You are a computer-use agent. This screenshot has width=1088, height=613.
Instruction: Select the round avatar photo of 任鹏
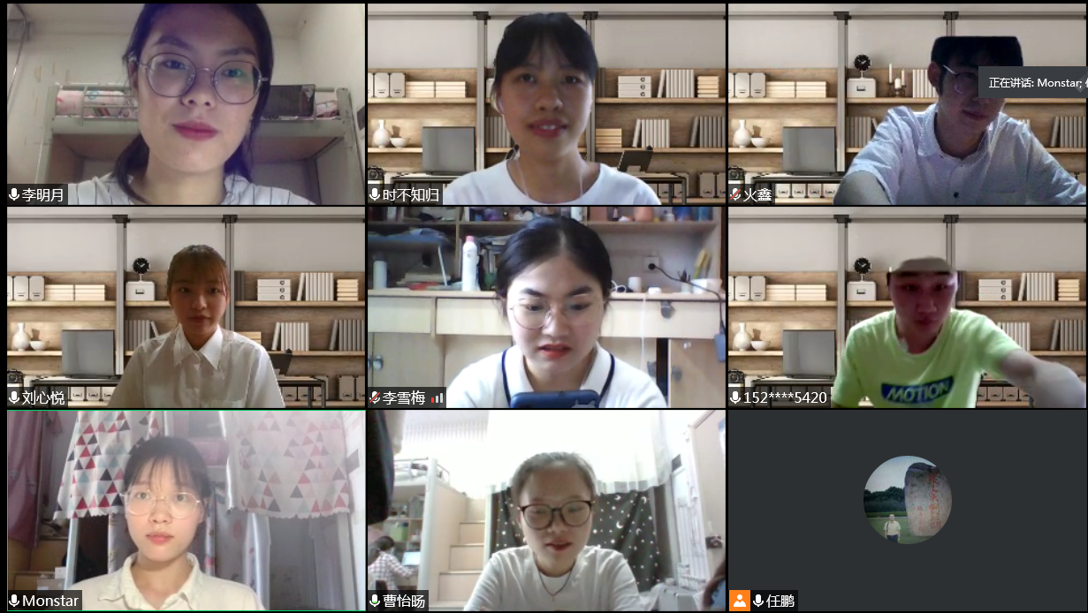[x=907, y=500]
